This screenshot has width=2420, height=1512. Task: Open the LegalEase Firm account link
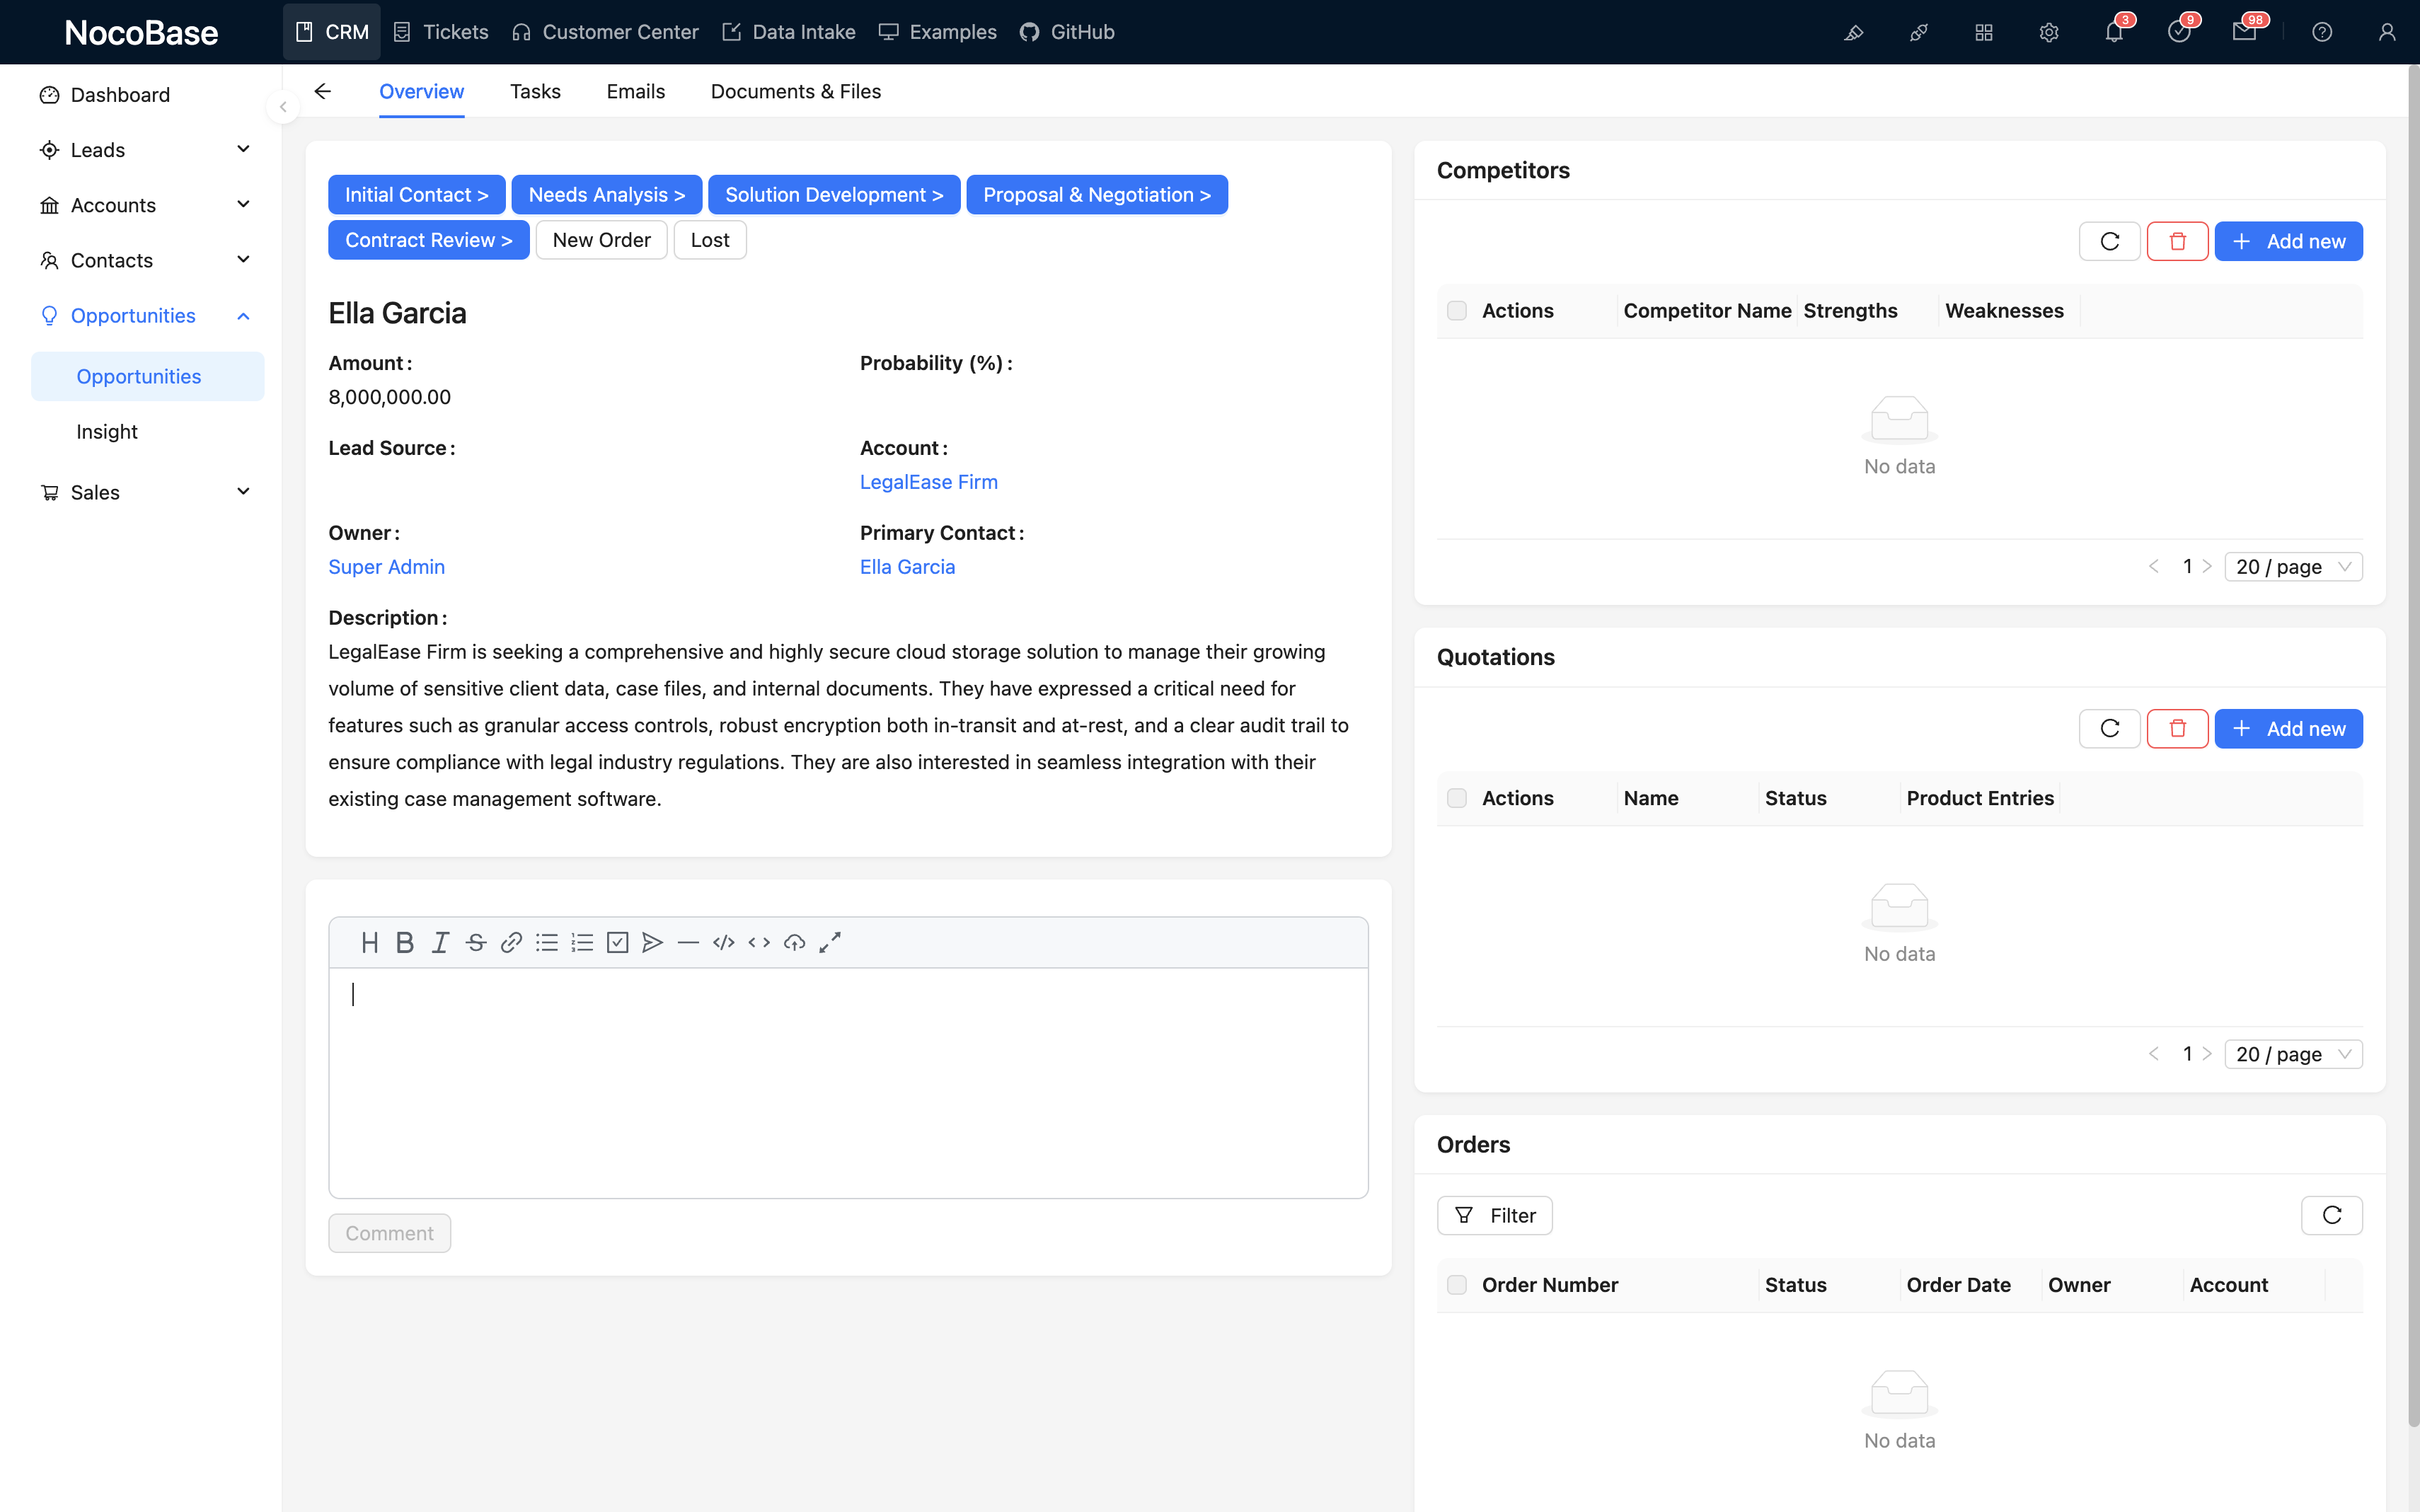[928, 481]
